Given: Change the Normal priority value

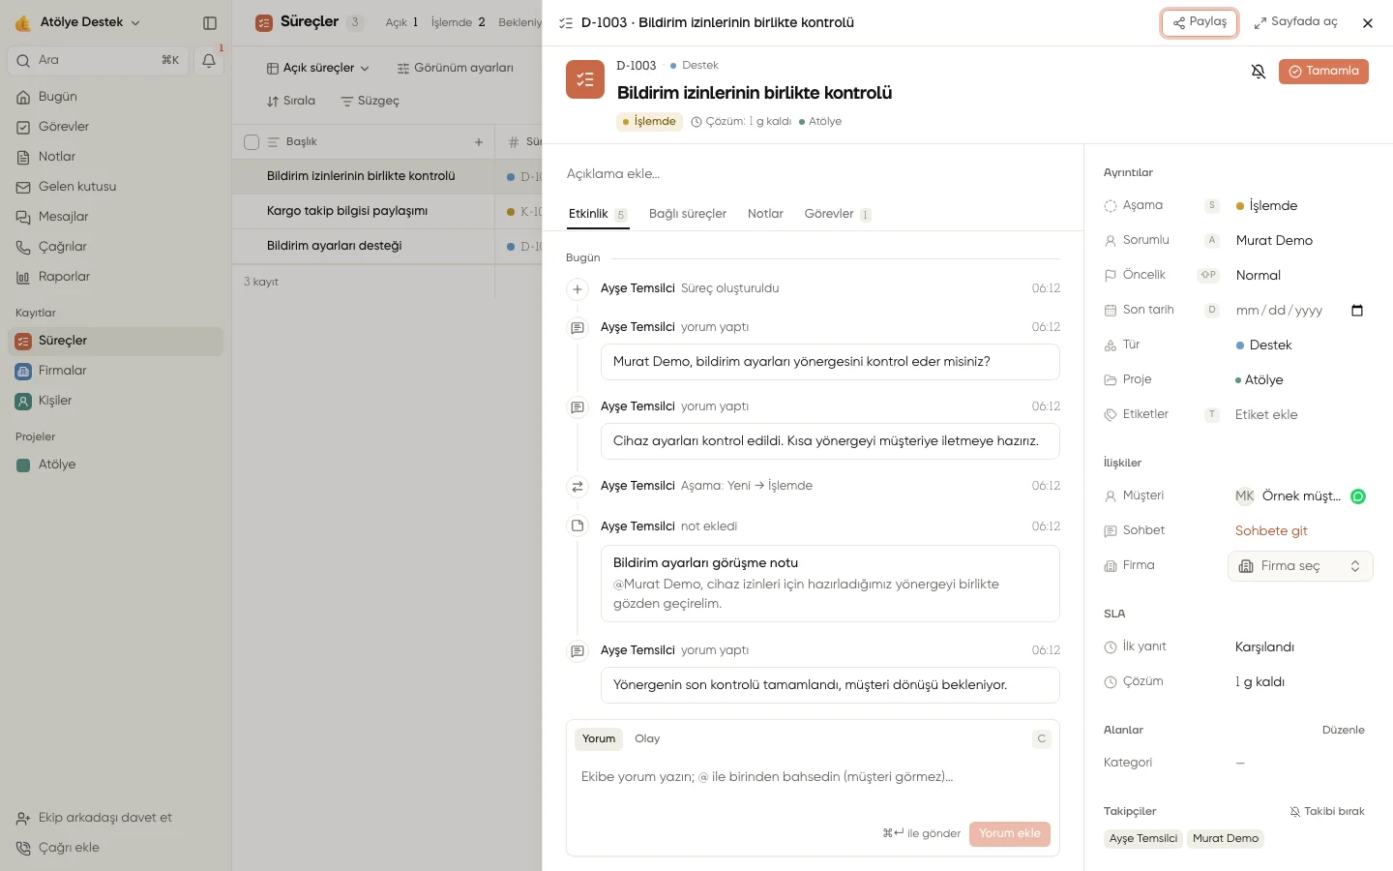Looking at the screenshot, I should click(x=1259, y=276).
